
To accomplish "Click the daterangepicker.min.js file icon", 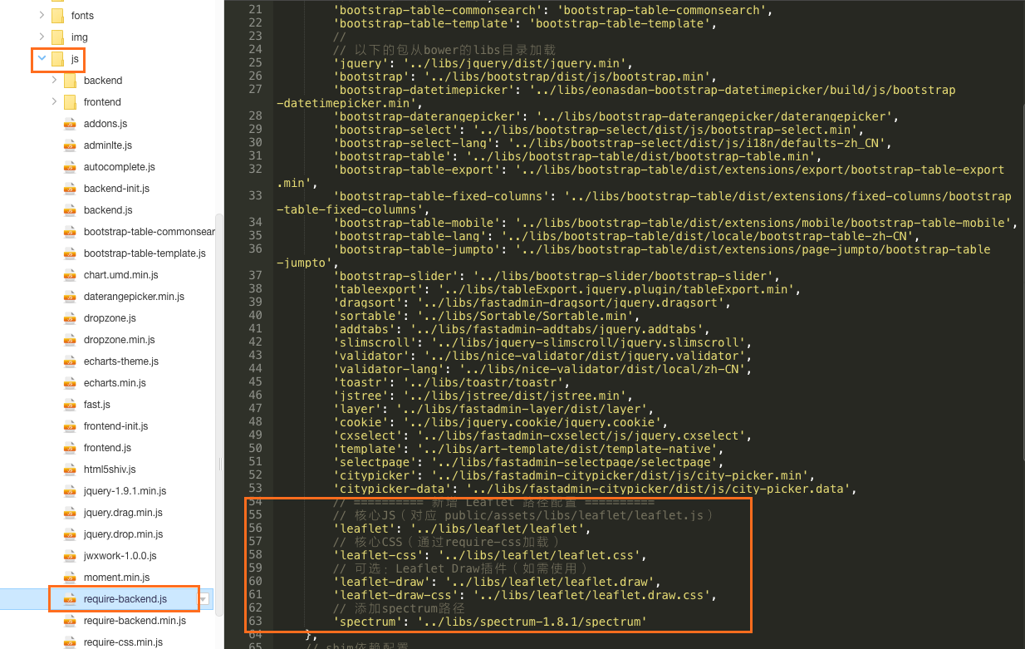I will (x=70, y=296).
